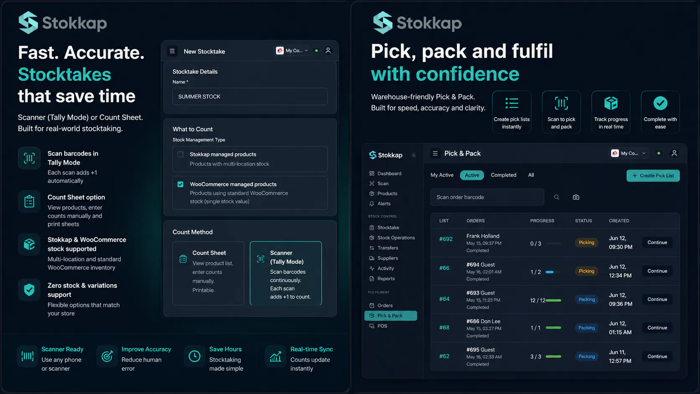Click the Packing status badge for #64
Viewport: 700px width, 394px height.
tap(587, 299)
